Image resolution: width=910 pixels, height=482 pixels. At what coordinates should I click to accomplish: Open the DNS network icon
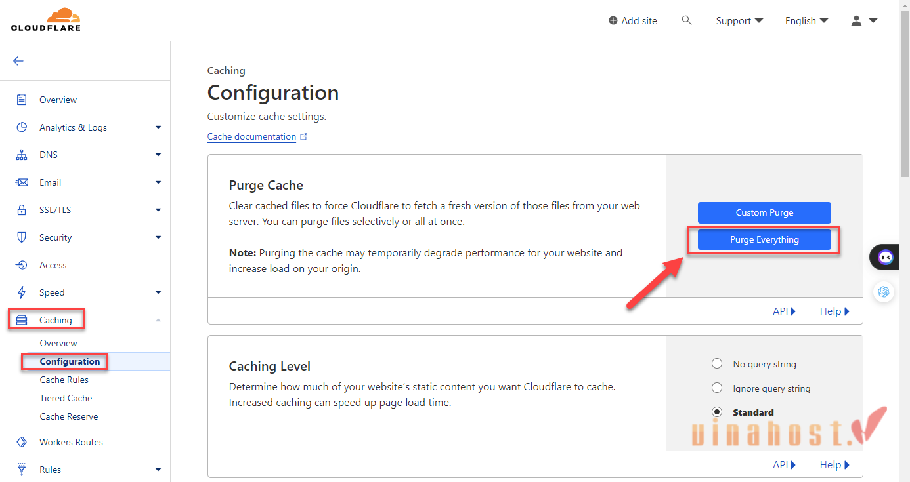tap(22, 155)
